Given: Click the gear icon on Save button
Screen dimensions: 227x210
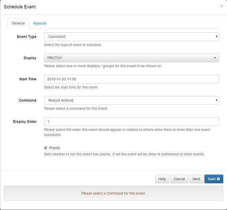Looking at the screenshot, I should tap(218, 179).
